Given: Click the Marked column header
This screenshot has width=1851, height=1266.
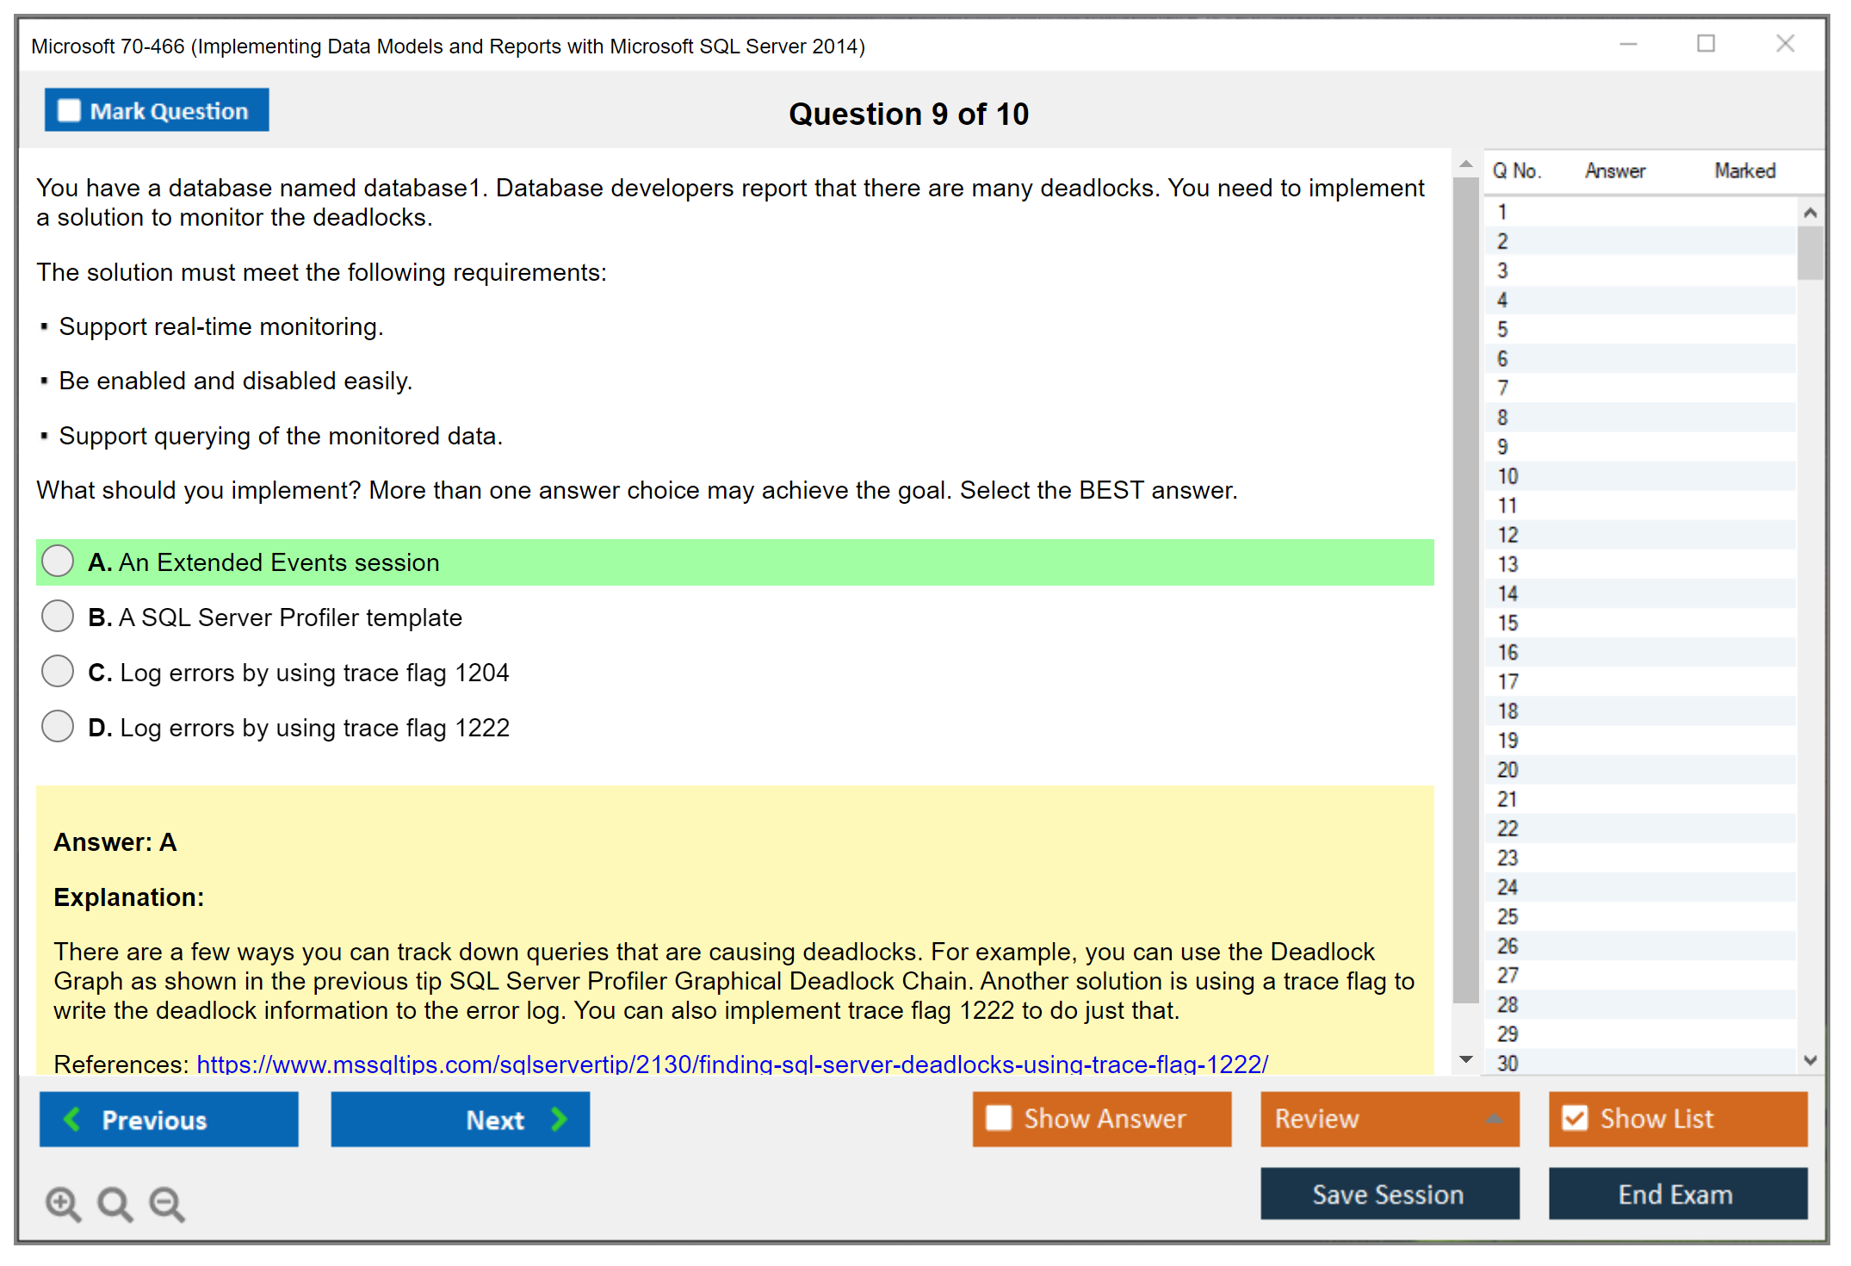Looking at the screenshot, I should pos(1744,171).
